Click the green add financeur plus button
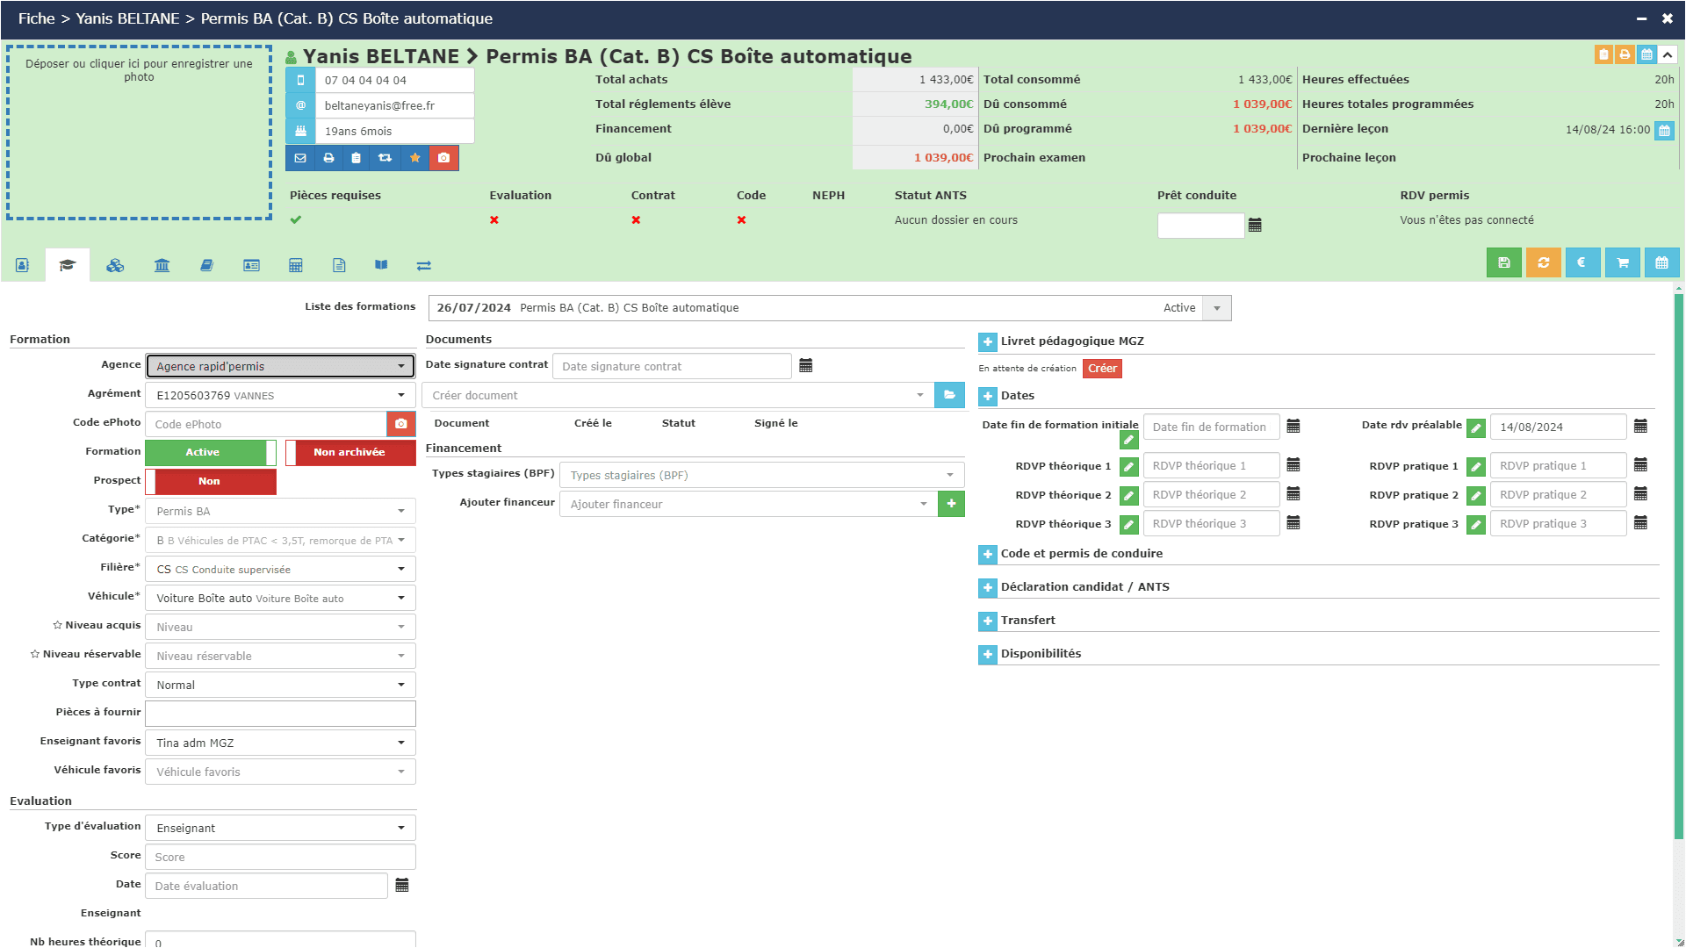 click(x=951, y=504)
